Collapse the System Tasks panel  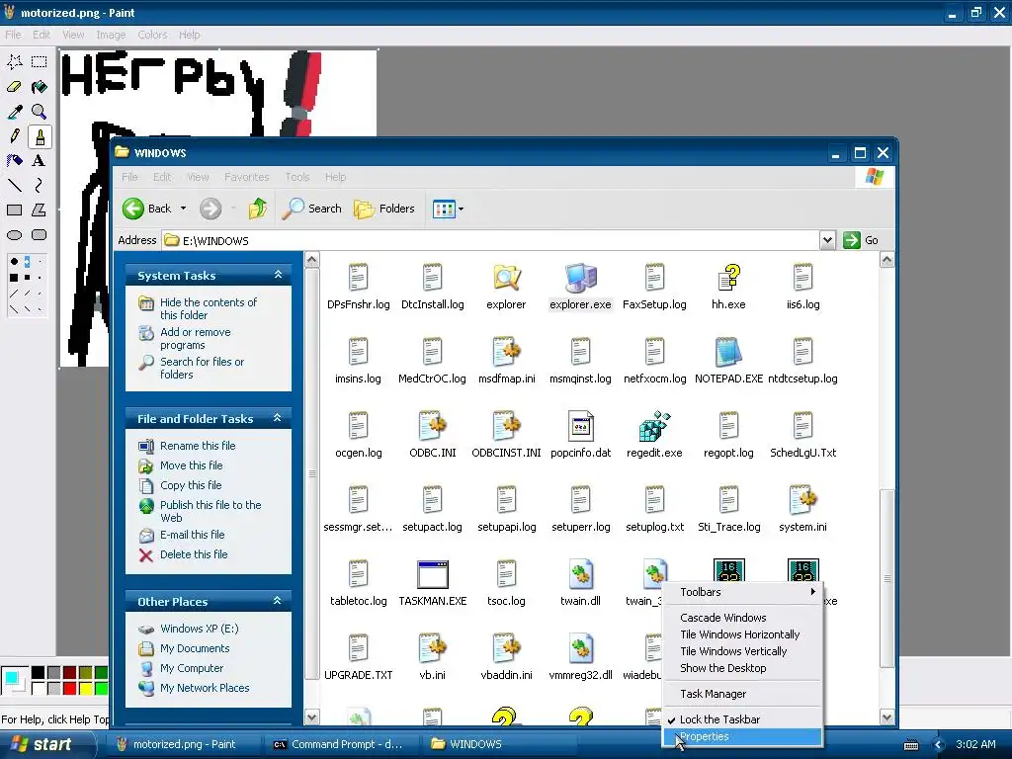278,275
